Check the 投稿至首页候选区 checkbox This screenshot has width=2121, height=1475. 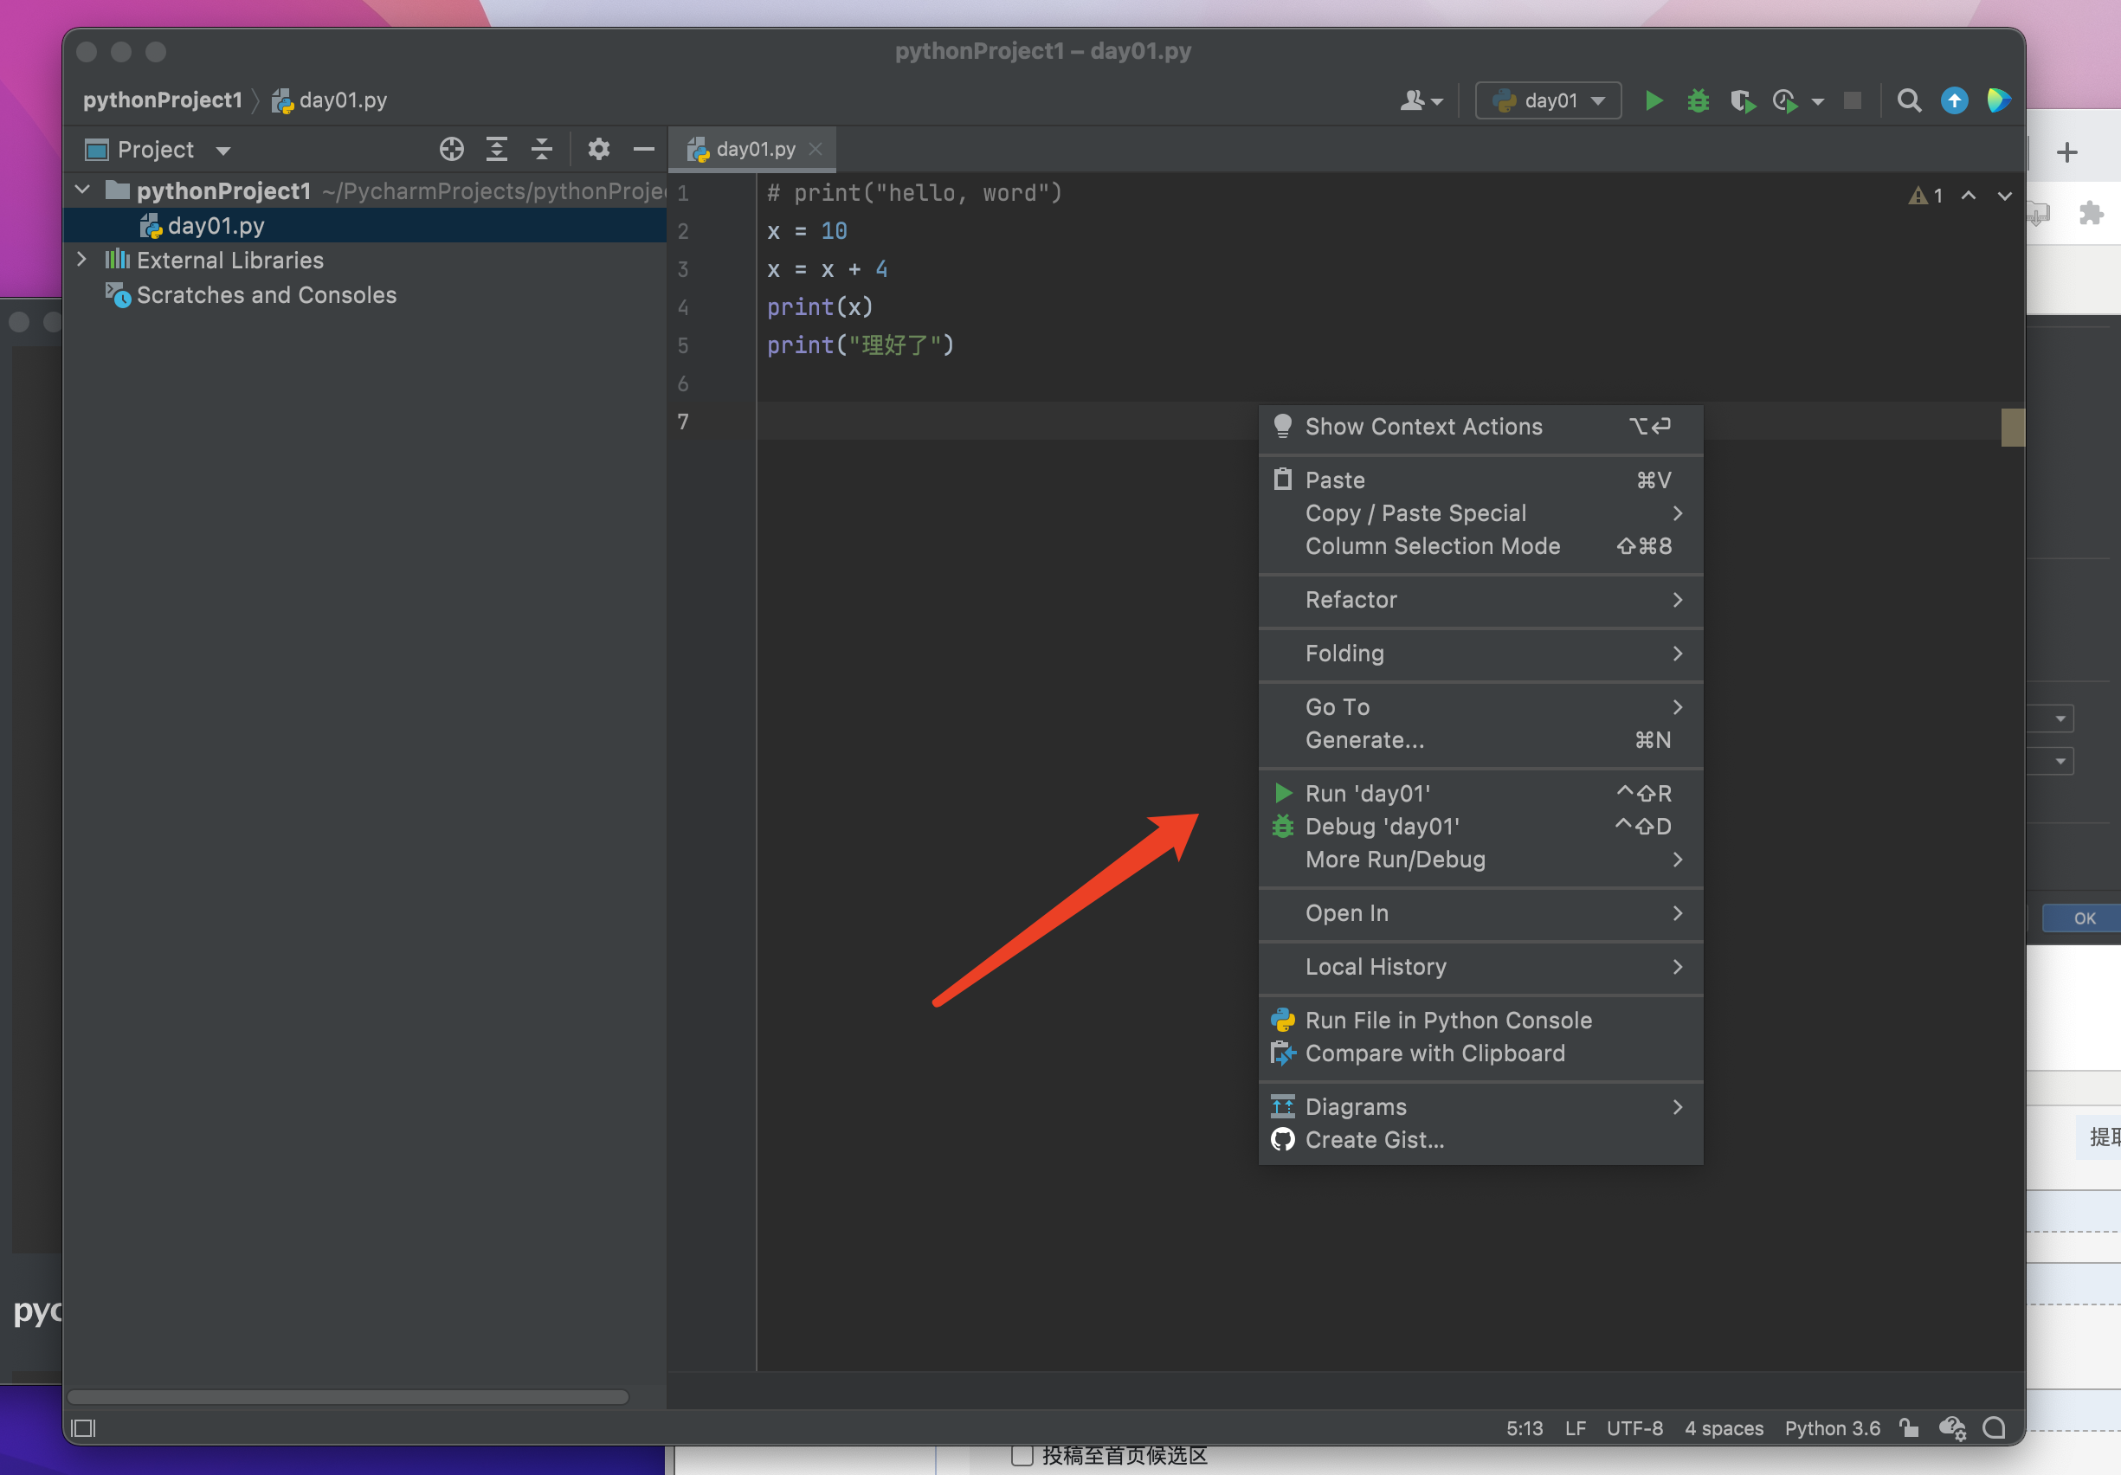tap(1022, 1456)
